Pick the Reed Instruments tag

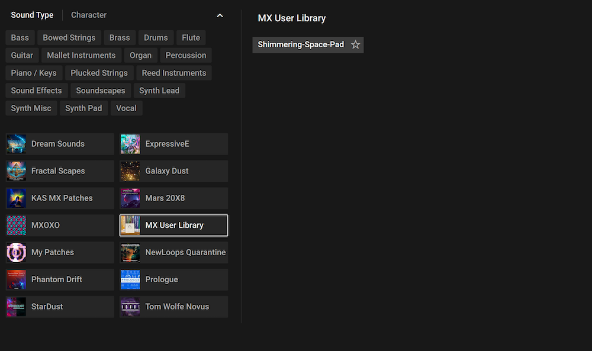(174, 73)
